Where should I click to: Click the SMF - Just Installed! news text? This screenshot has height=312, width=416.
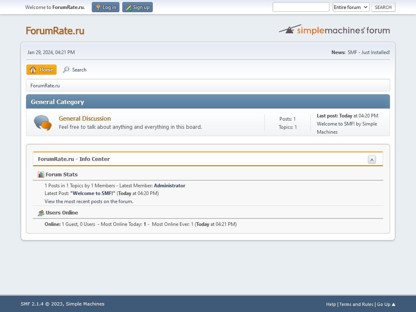pyautogui.click(x=369, y=52)
